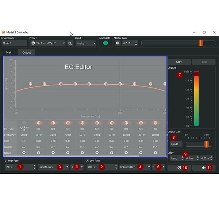This screenshot has width=219, height=219.
Task: Mute the output with speaker button
Action: 203,168
